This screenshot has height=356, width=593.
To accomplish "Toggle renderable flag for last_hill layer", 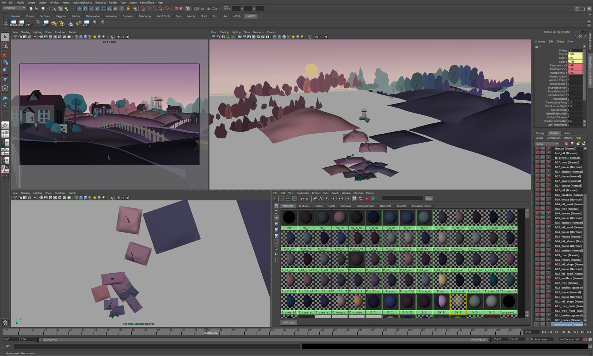I will [x=537, y=153].
